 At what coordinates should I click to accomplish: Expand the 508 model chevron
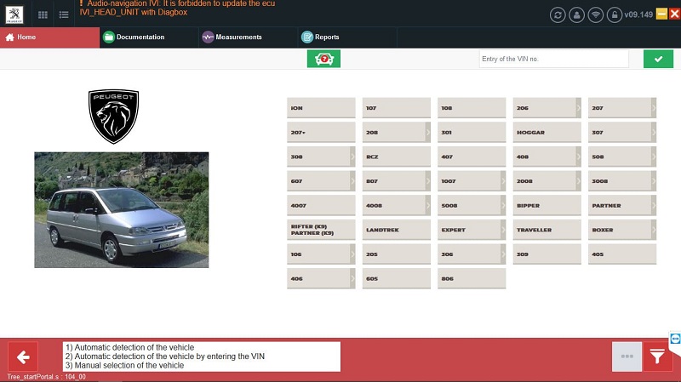pos(654,157)
